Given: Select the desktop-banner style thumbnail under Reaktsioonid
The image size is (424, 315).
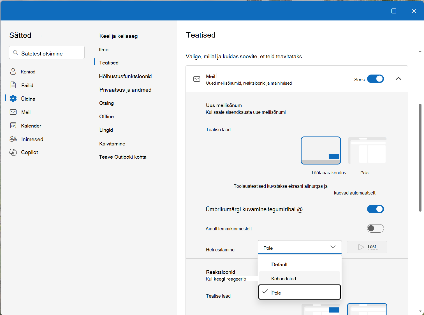Looking at the screenshot, I should click(321, 309).
